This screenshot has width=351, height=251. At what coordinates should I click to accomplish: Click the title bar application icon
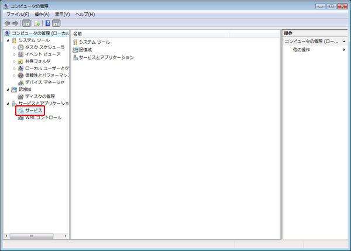6,6
